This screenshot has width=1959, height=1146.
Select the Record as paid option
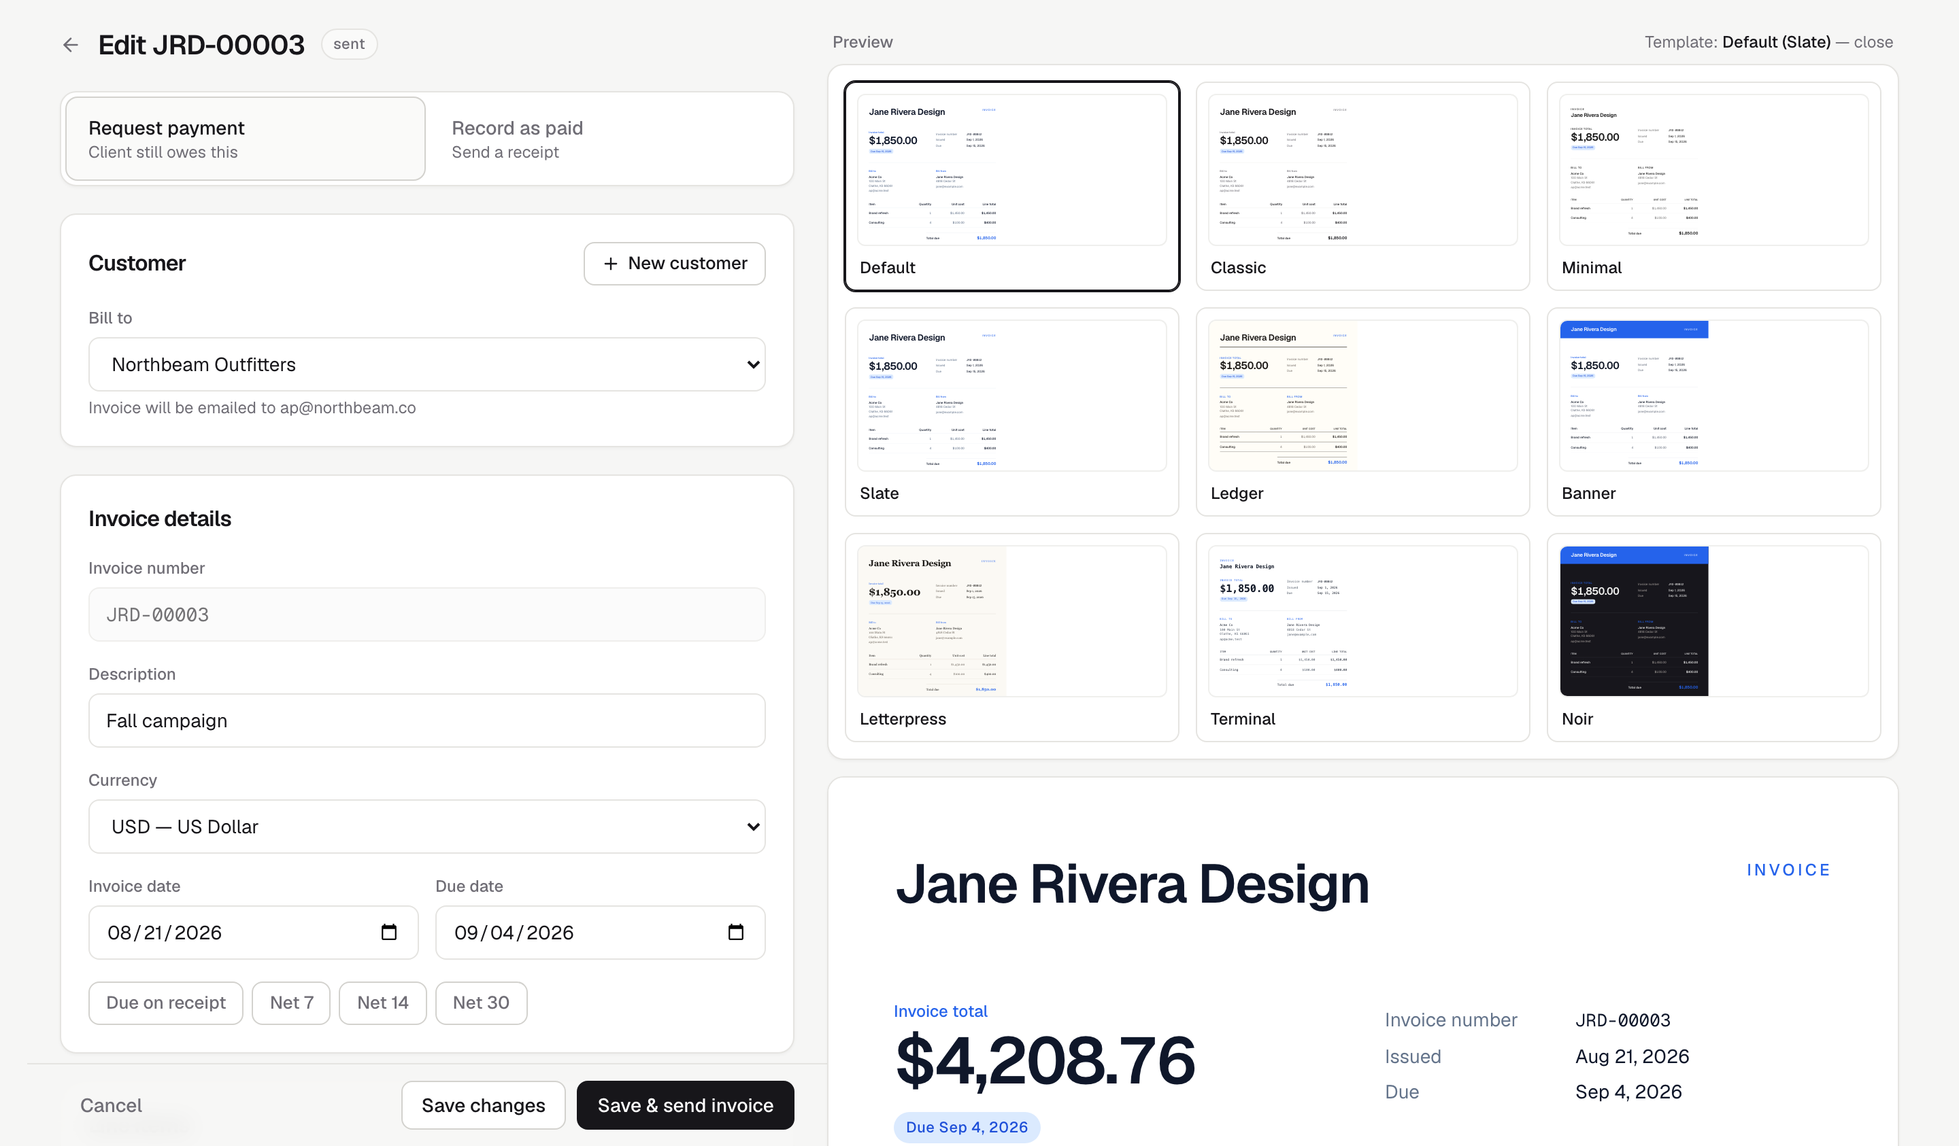click(x=609, y=139)
